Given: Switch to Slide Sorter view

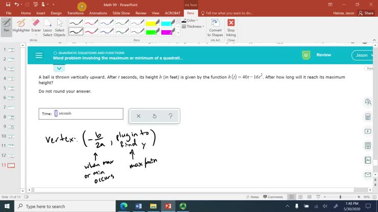Looking at the screenshot, I should click(x=300, y=197).
